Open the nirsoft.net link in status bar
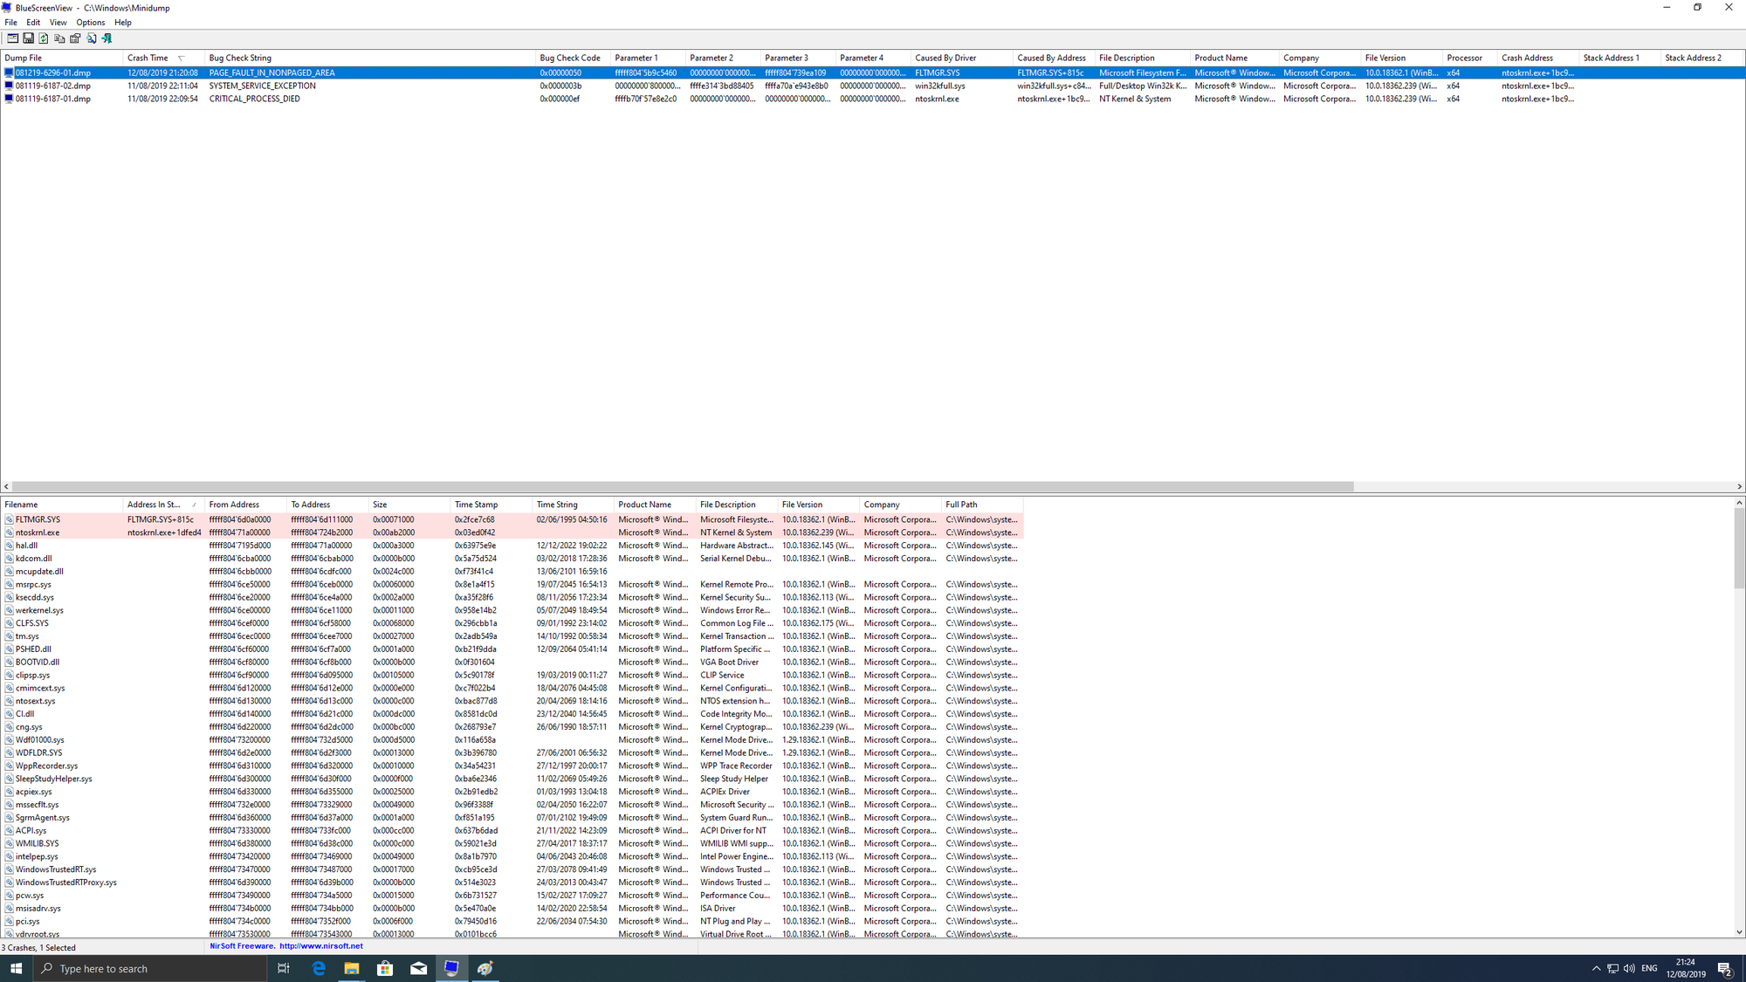The width and height of the screenshot is (1746, 982). 321,946
